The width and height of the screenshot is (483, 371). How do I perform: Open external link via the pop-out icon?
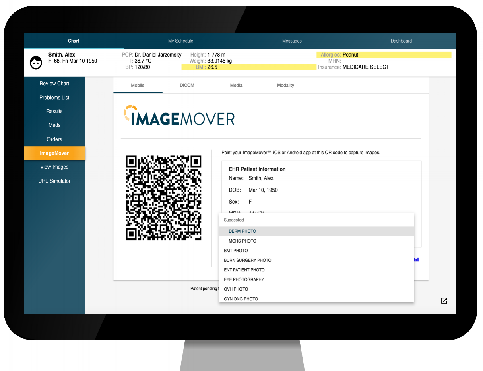point(444,300)
